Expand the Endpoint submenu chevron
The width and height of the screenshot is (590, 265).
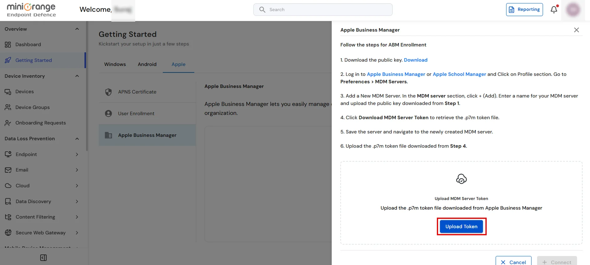(x=77, y=154)
